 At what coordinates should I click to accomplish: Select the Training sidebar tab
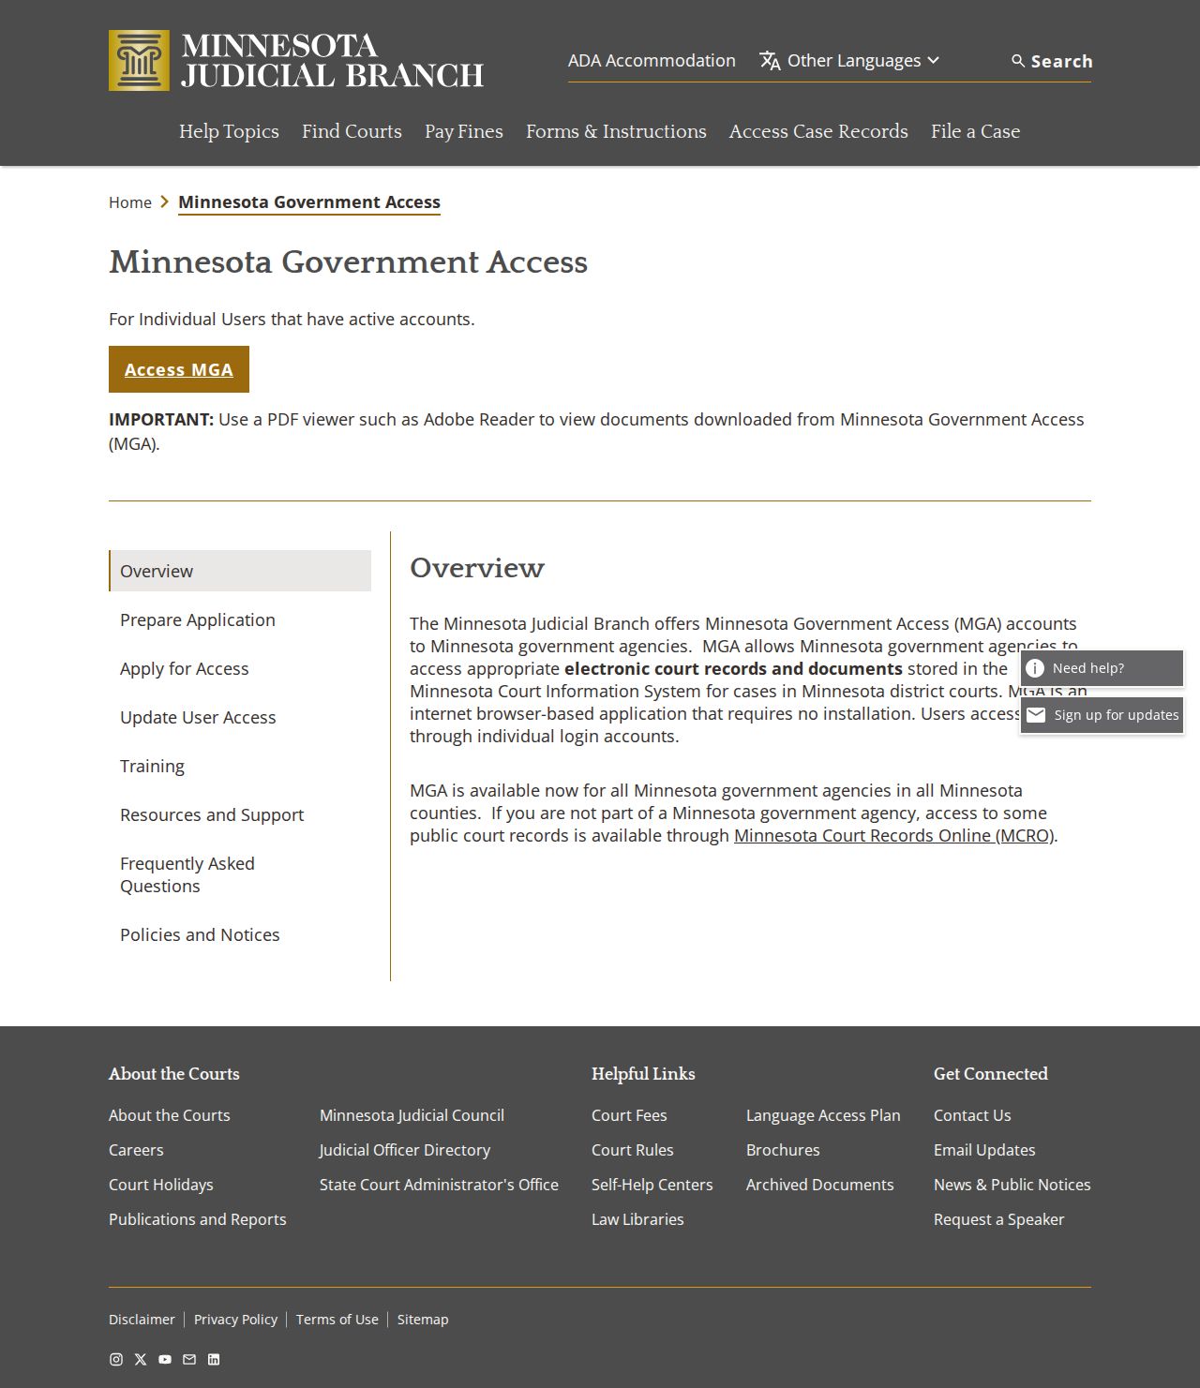pyautogui.click(x=240, y=766)
